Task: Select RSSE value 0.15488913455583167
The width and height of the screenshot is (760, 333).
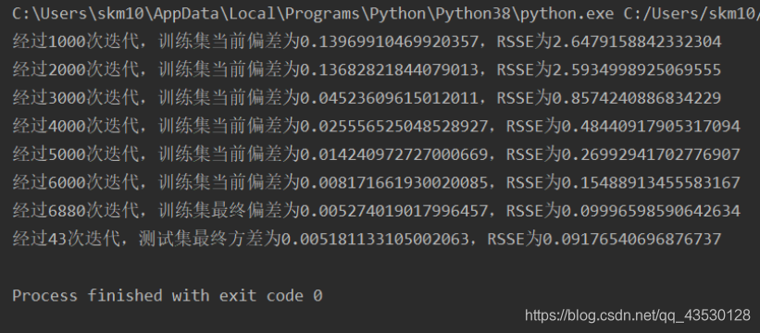Action: tap(651, 182)
